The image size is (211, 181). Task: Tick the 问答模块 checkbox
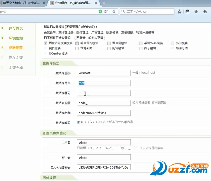(x=109, y=48)
